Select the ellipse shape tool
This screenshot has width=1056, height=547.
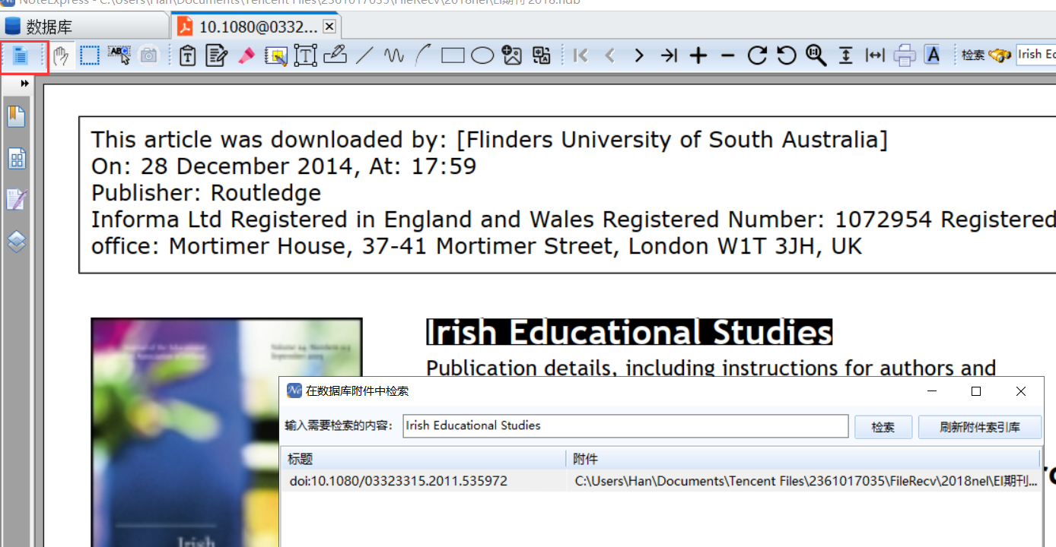coord(482,55)
